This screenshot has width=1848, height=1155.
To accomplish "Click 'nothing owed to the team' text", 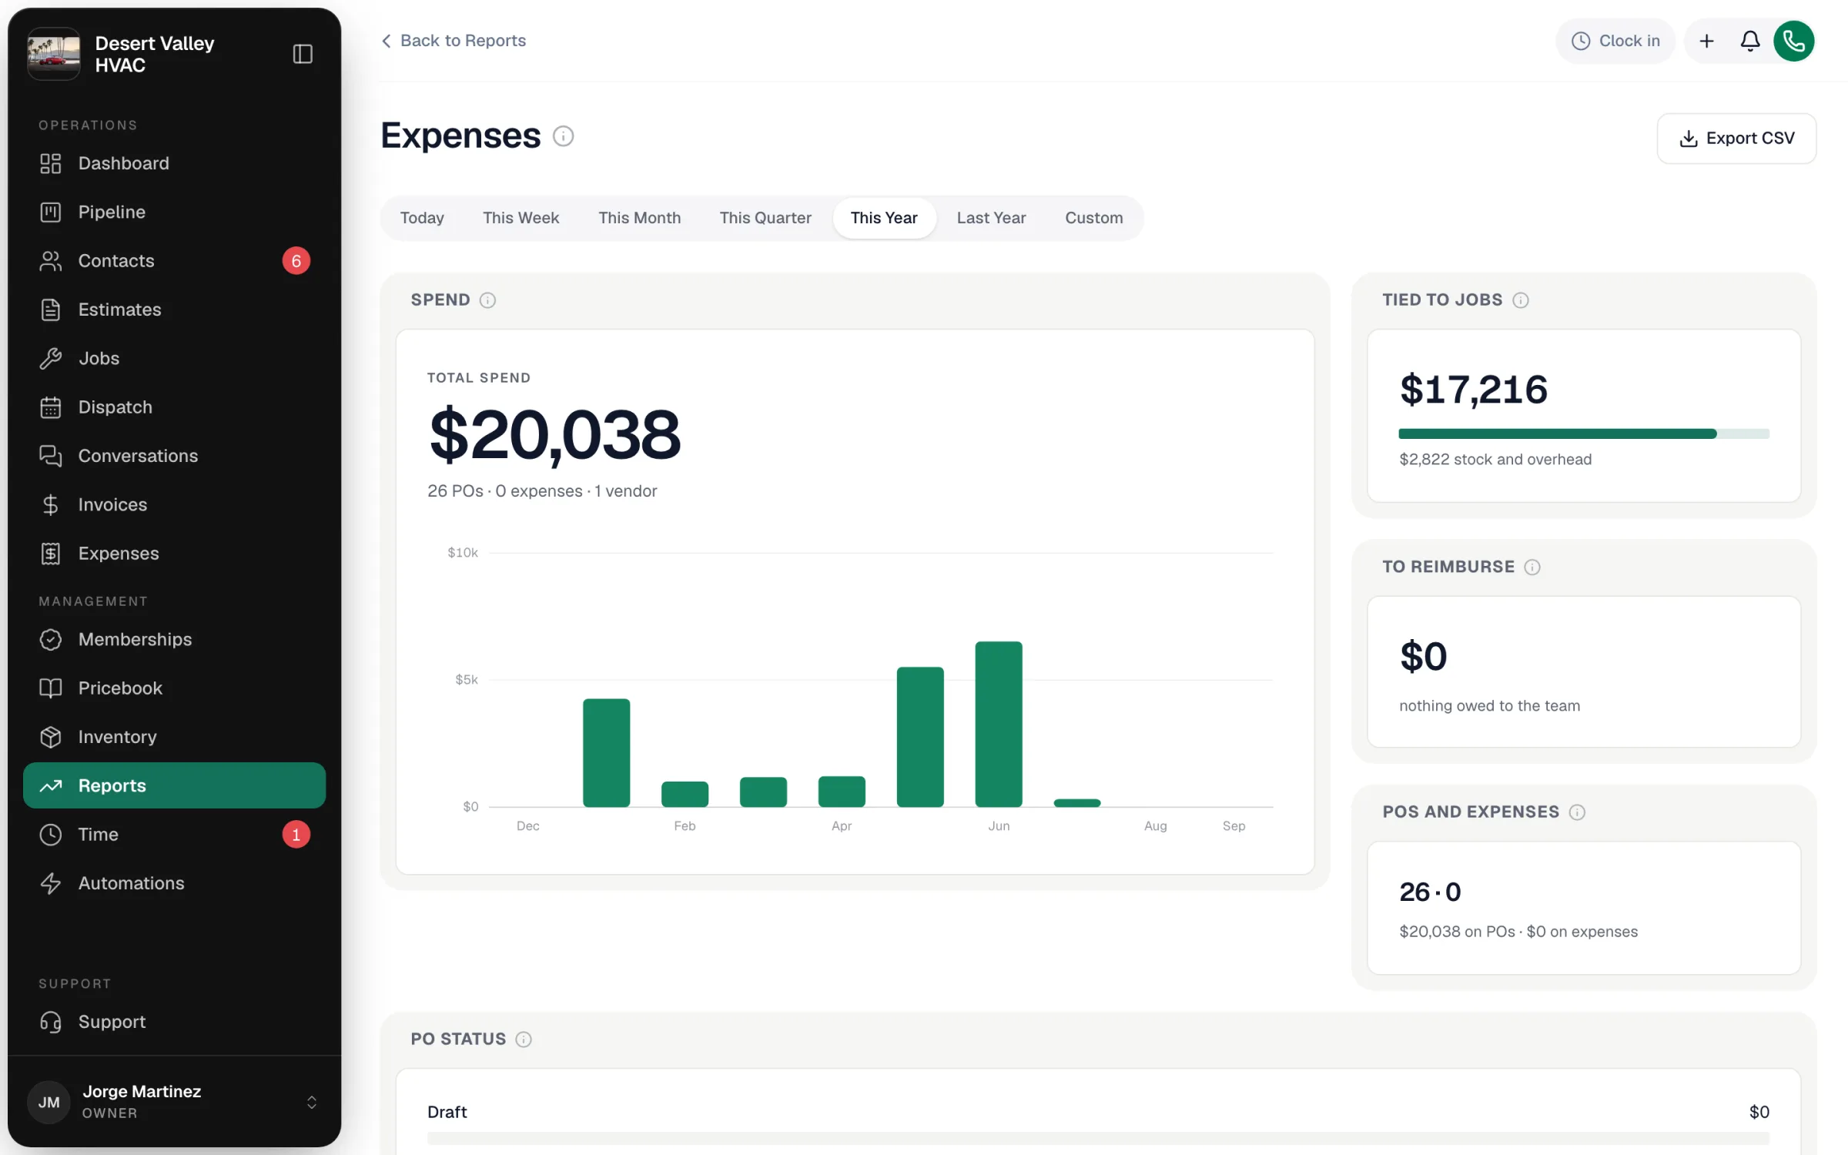I will (x=1489, y=706).
